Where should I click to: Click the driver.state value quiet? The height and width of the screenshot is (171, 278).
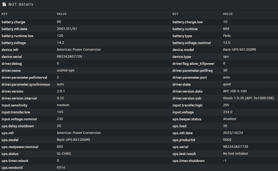[x=227, y=84]
